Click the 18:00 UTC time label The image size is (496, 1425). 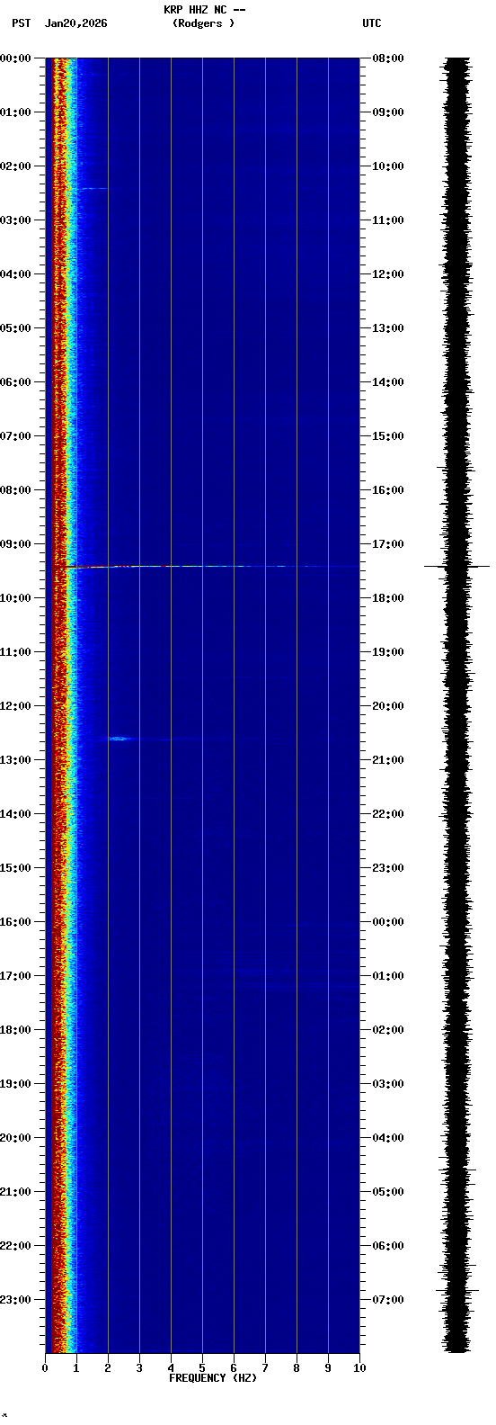388,598
